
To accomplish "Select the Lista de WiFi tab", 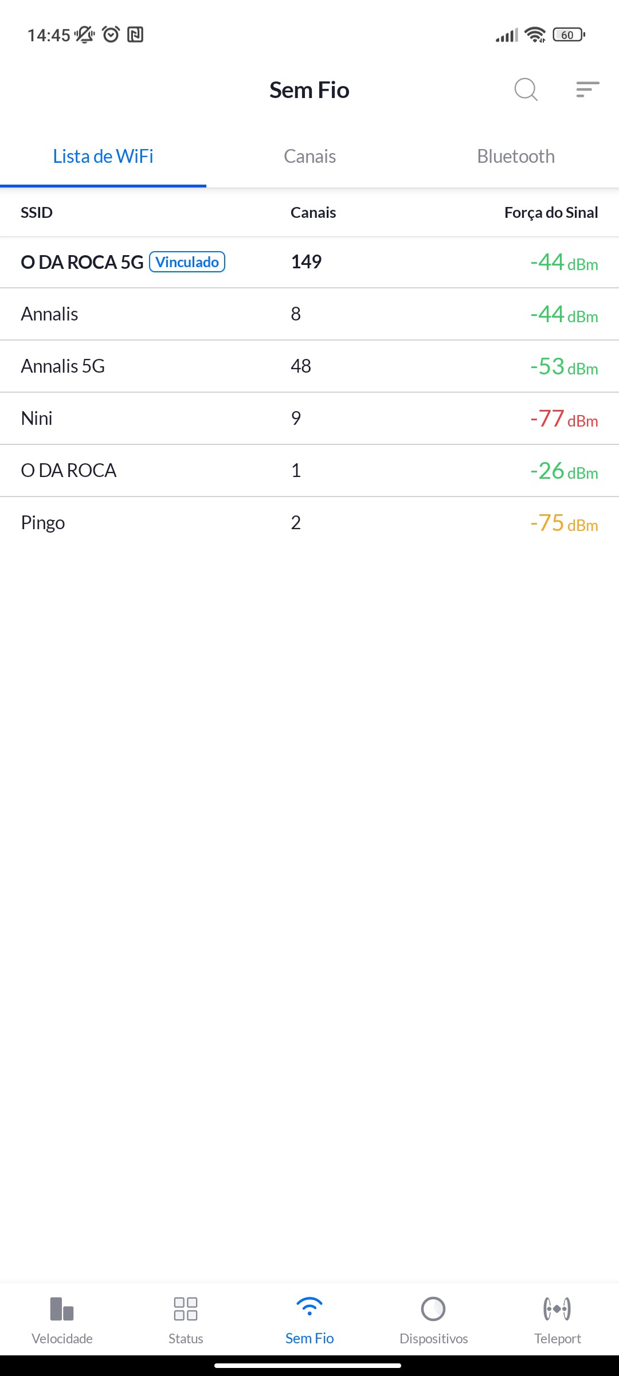I will point(103,157).
